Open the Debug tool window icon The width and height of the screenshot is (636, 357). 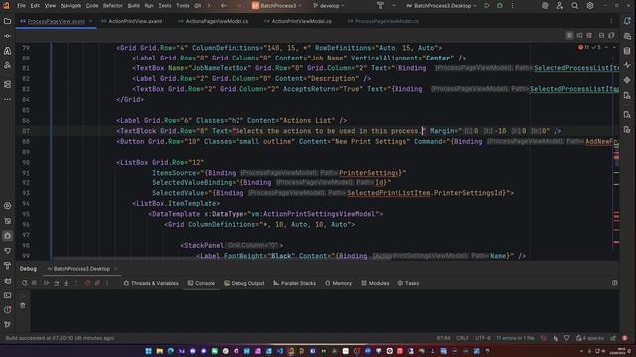(7, 236)
